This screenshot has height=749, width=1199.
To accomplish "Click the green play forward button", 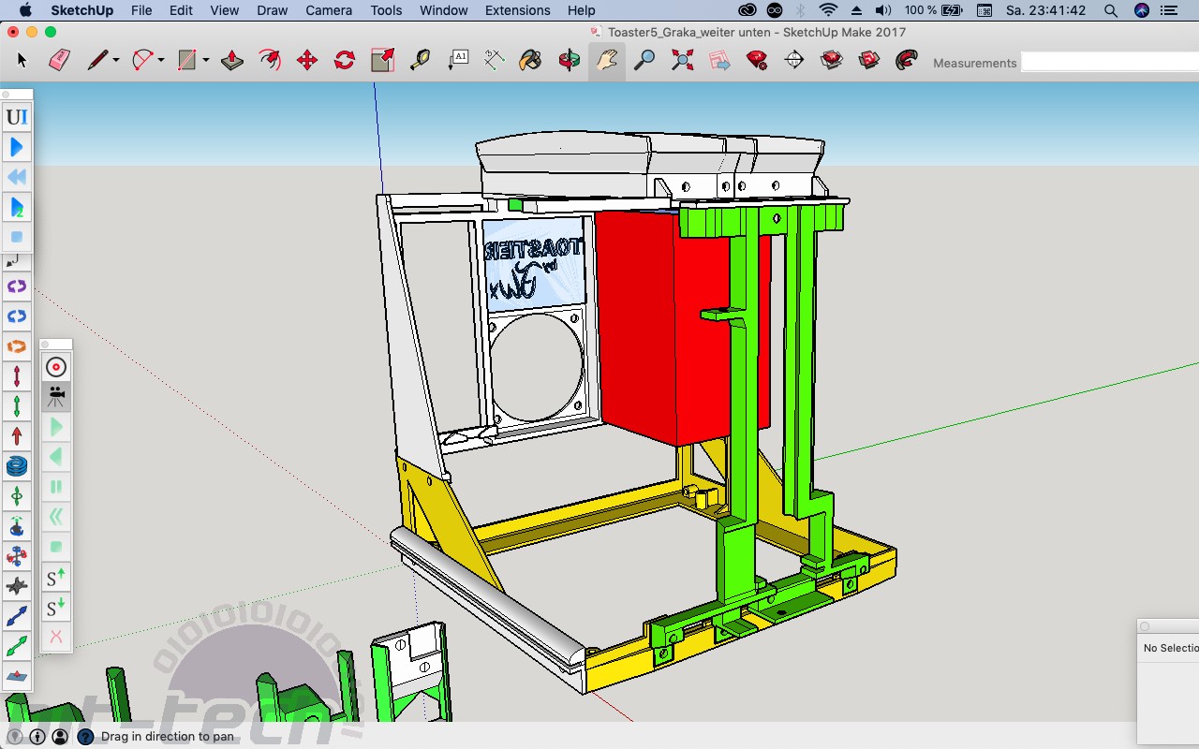I will (56, 427).
